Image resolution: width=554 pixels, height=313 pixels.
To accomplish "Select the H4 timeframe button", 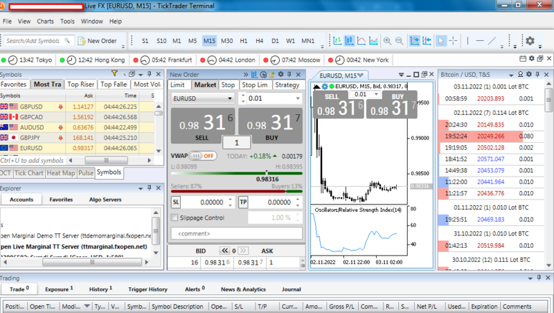I will 259,41.
